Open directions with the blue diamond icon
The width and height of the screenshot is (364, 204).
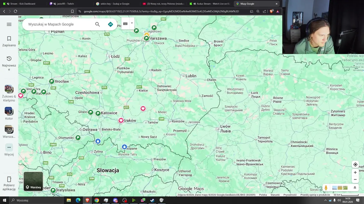110,24
